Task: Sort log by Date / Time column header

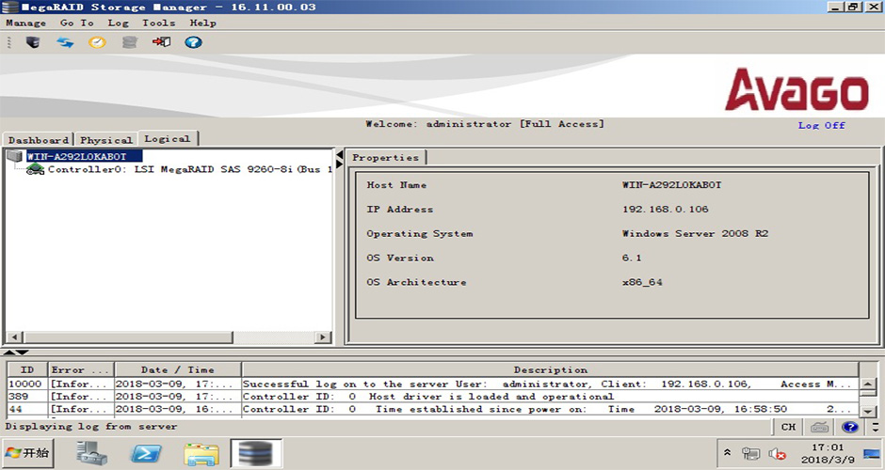Action: (178, 369)
